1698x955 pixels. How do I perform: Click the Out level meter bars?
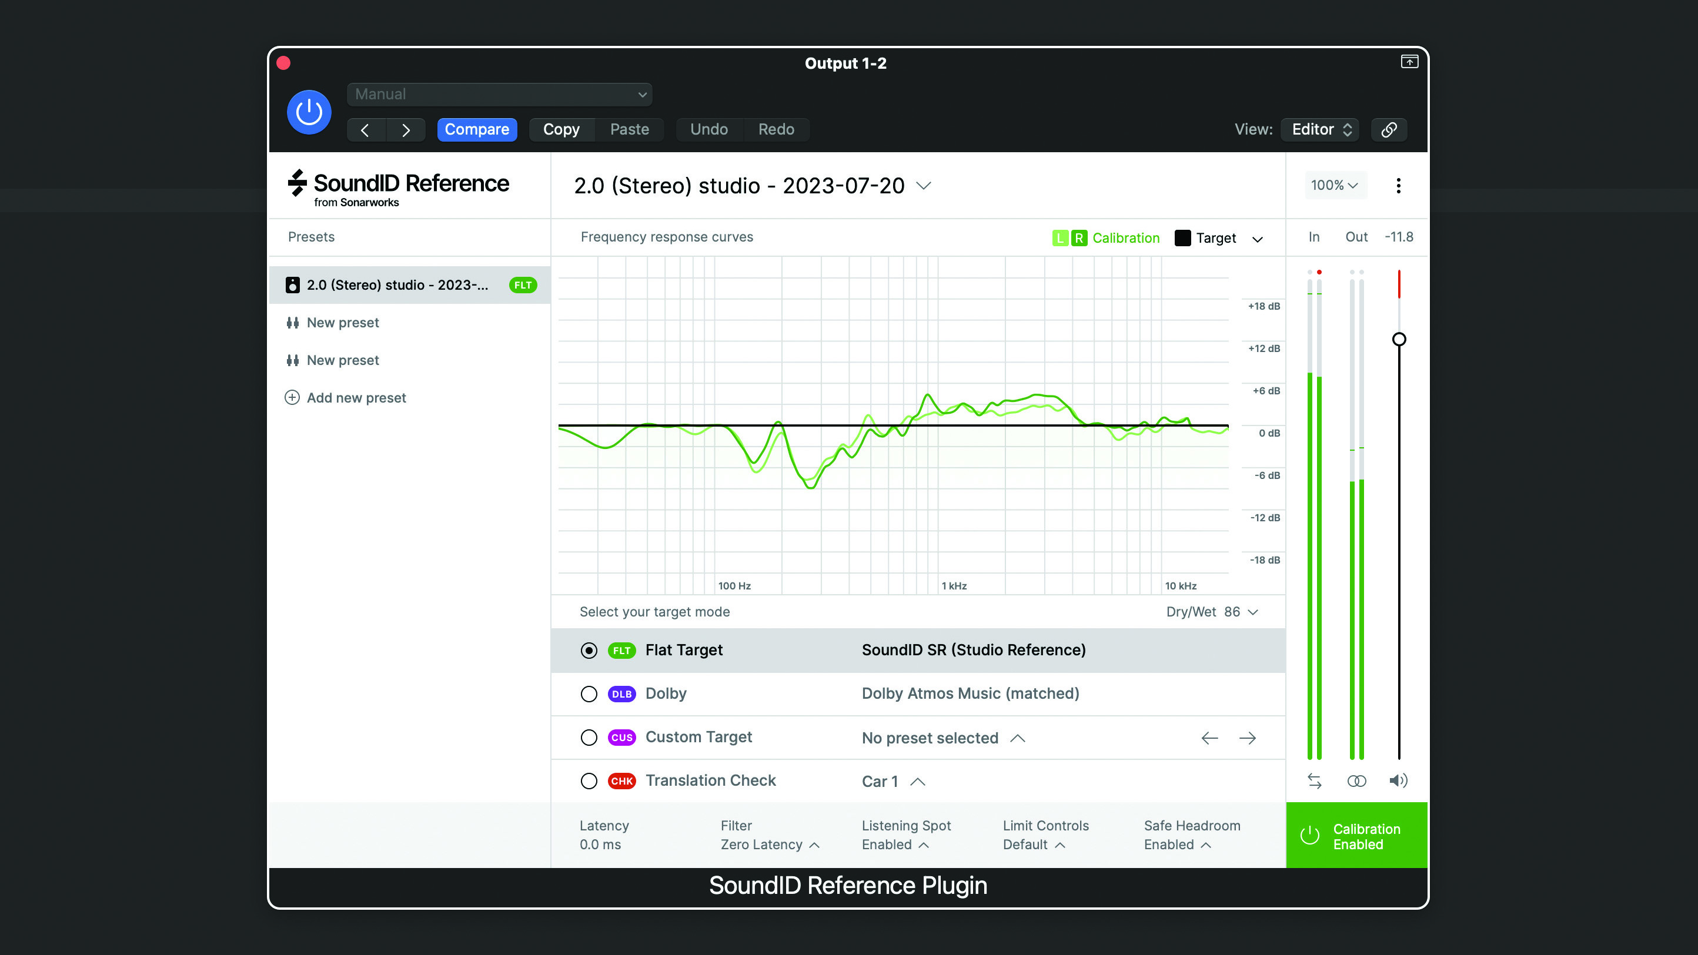(1356, 515)
